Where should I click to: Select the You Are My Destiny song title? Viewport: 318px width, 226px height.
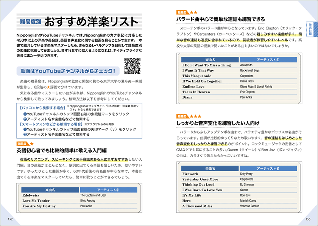(x=39, y=206)
